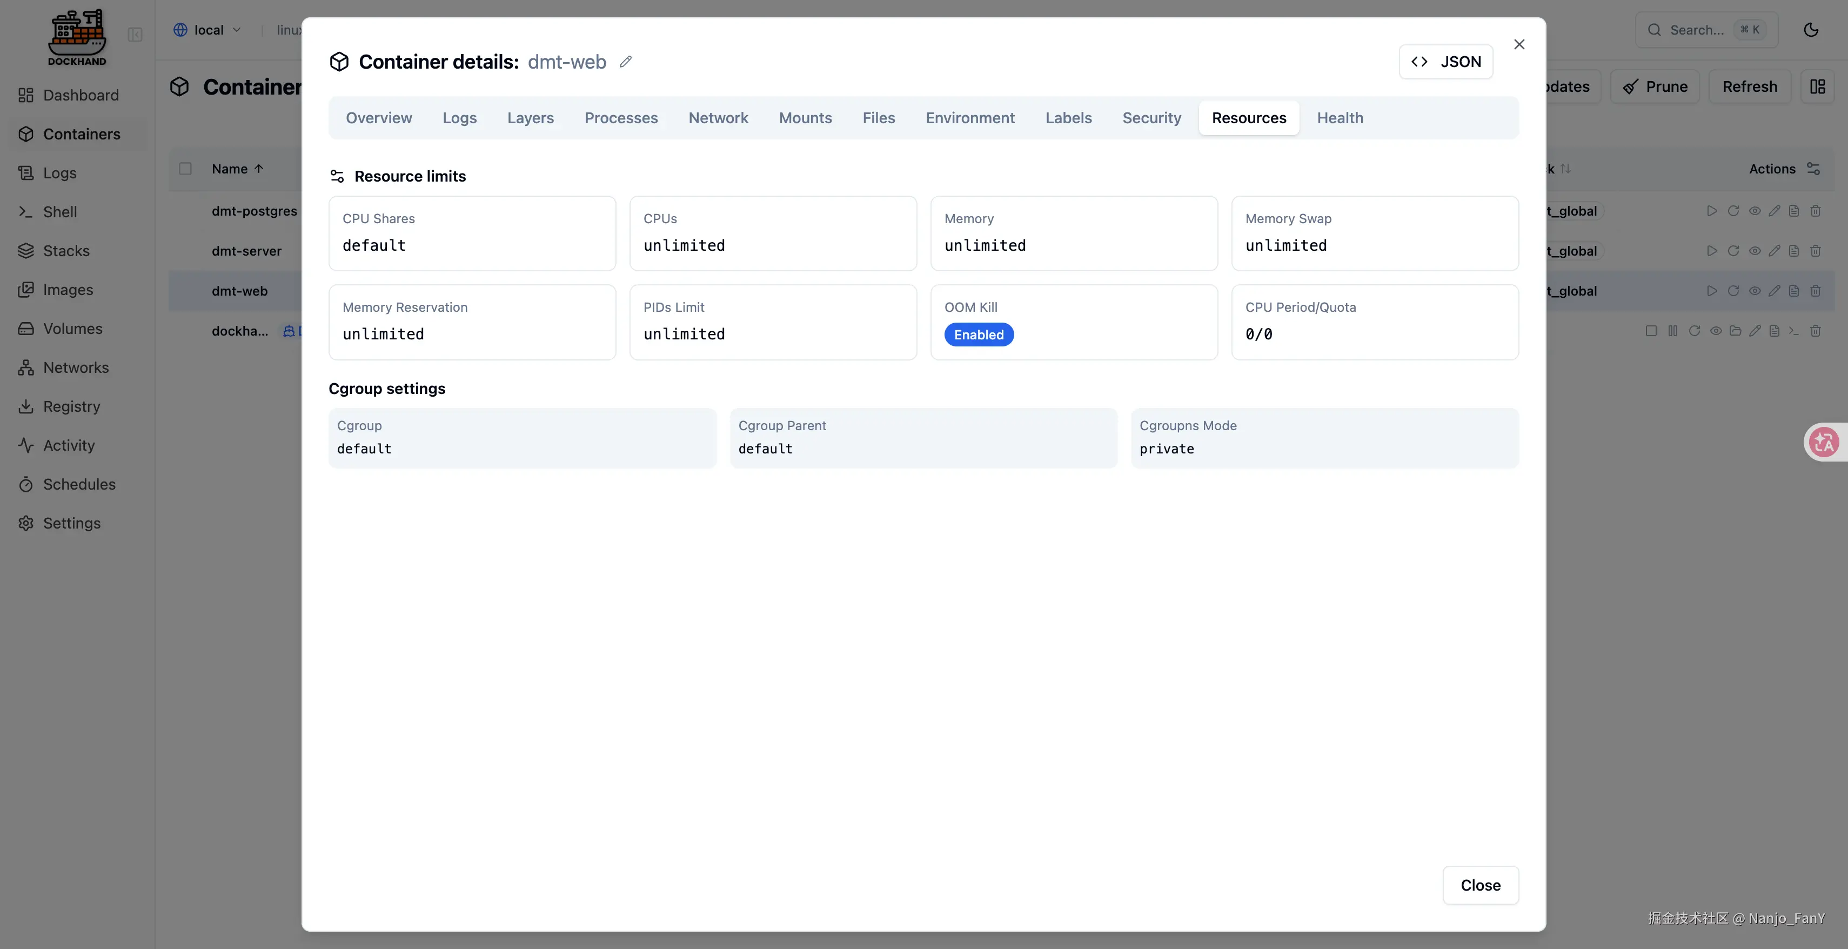Click restart icon on dmt-postgres row
Viewport: 1848px width, 949px height.
pos(1733,211)
